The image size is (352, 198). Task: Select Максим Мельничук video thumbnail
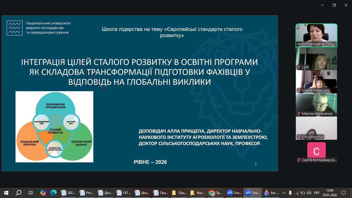316,105
